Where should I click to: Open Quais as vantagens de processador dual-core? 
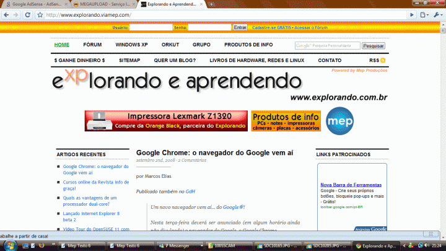90,201
